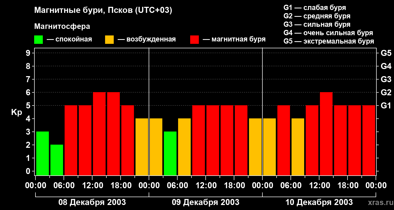Click the yellow 'возбужденная' legend swatch
Screen dimensions: 394x210
(109, 40)
